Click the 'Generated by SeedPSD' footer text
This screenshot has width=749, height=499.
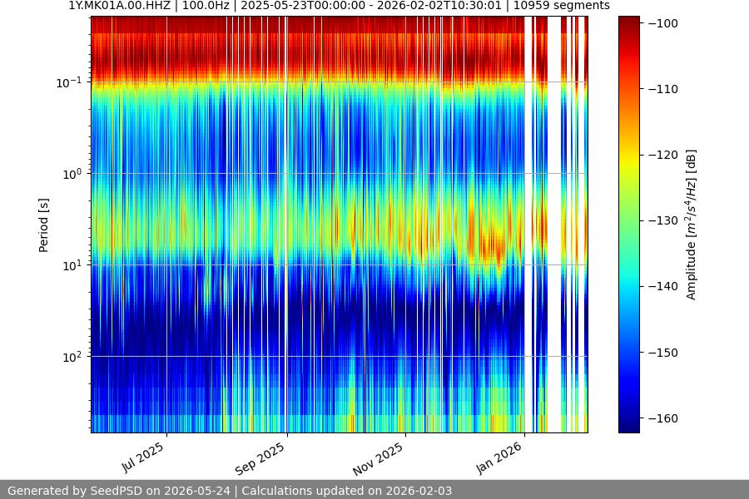[230, 491]
